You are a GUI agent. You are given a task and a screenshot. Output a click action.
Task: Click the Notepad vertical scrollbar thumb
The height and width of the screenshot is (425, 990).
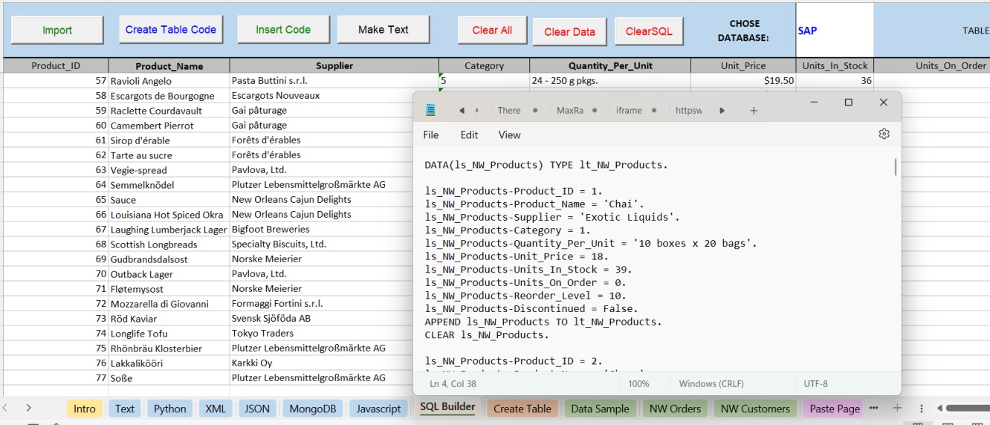(895, 167)
